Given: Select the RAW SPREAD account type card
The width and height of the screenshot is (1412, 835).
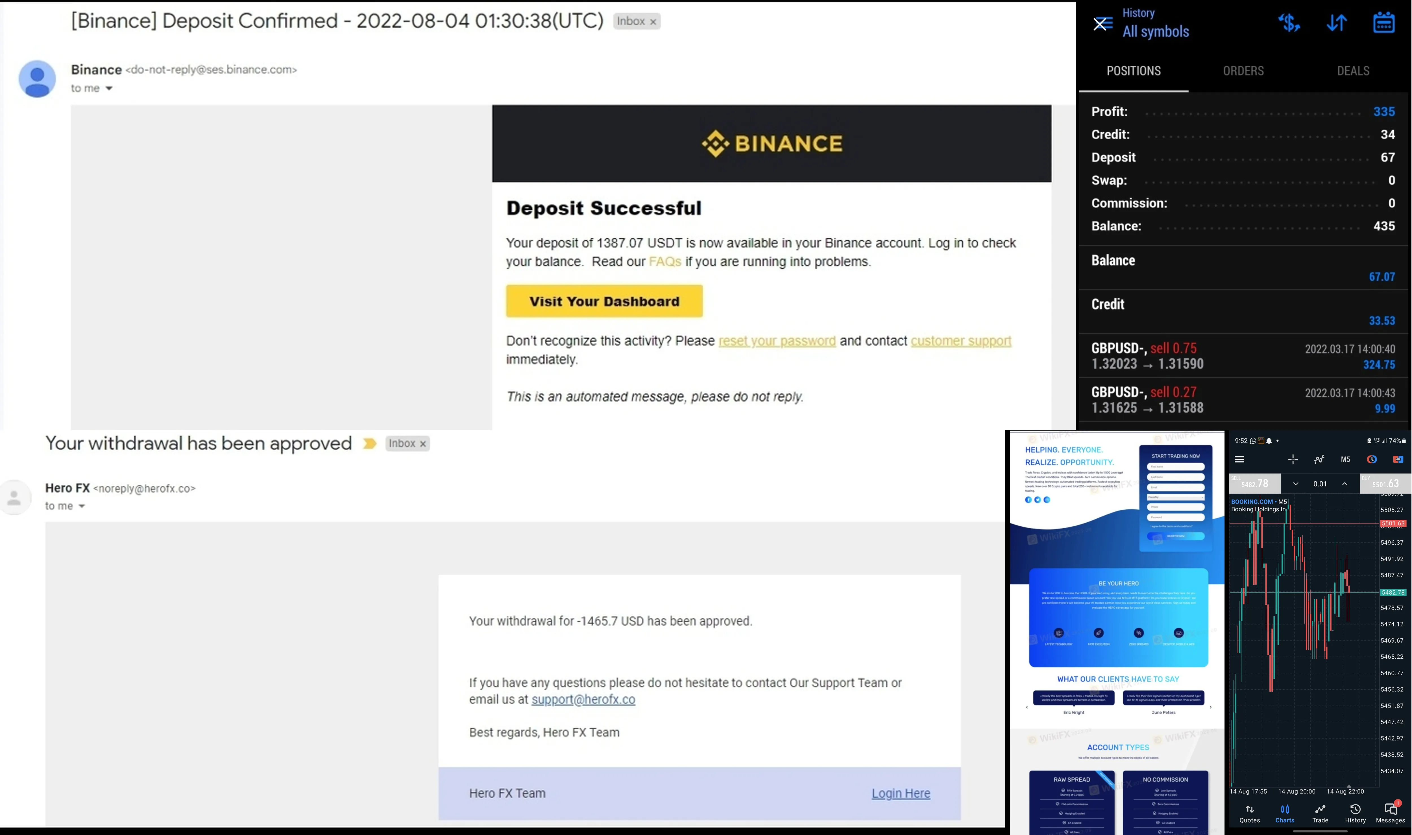Looking at the screenshot, I should point(1072,802).
